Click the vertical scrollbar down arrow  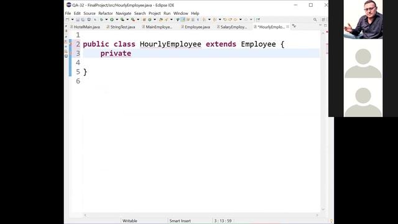(323, 209)
